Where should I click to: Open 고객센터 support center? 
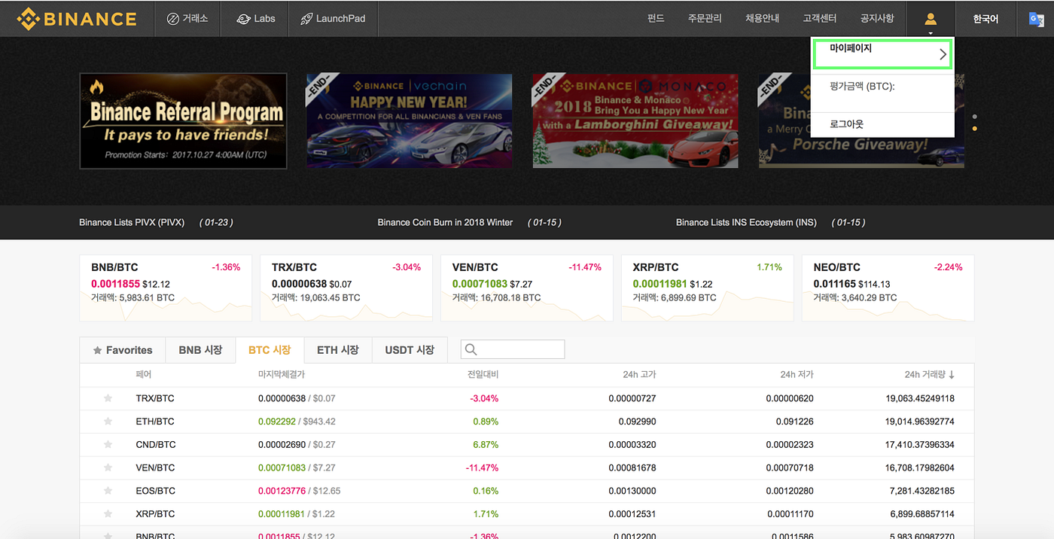tap(820, 19)
